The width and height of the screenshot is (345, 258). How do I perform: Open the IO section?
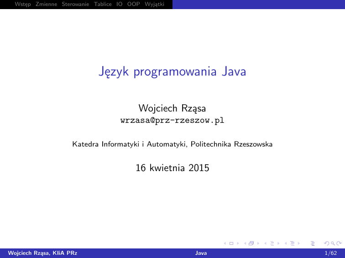coord(120,4)
